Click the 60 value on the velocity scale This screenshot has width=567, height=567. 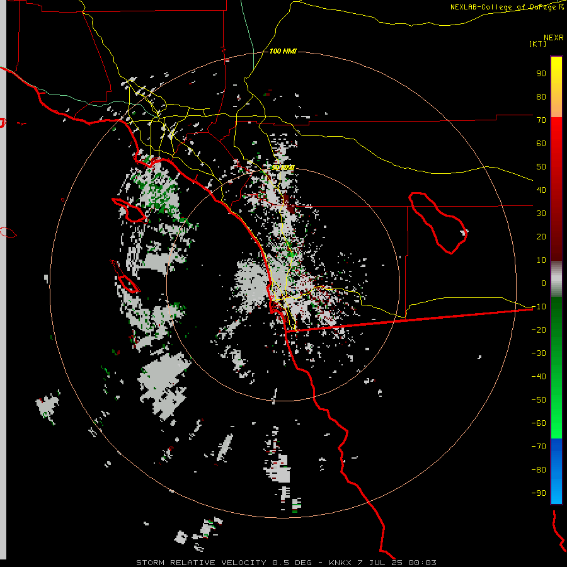point(541,143)
